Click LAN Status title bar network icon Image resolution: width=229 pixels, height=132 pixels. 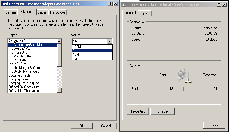click(x=124, y=5)
